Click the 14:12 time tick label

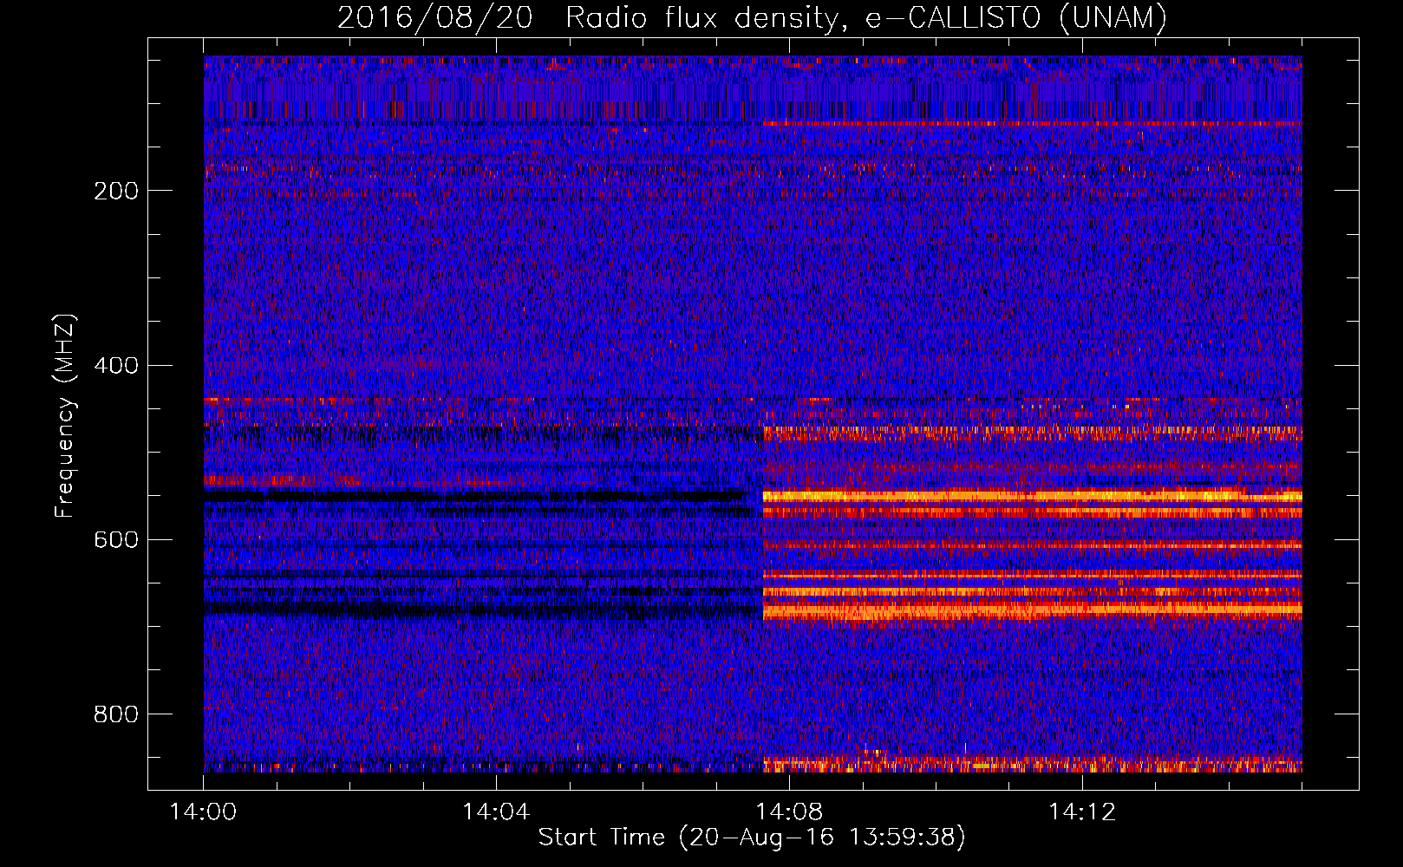(1082, 812)
